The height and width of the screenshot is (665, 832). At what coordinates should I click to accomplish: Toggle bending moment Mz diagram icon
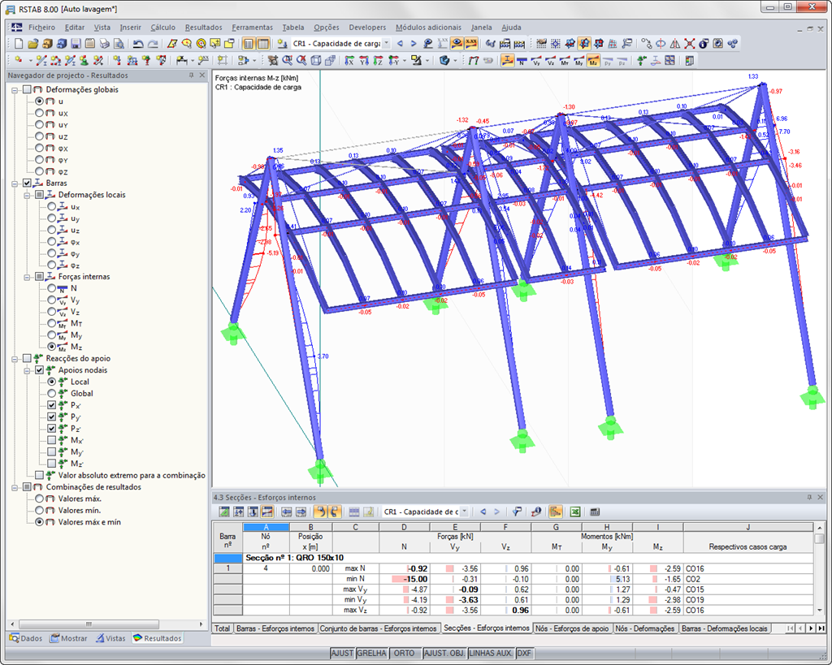(592, 60)
